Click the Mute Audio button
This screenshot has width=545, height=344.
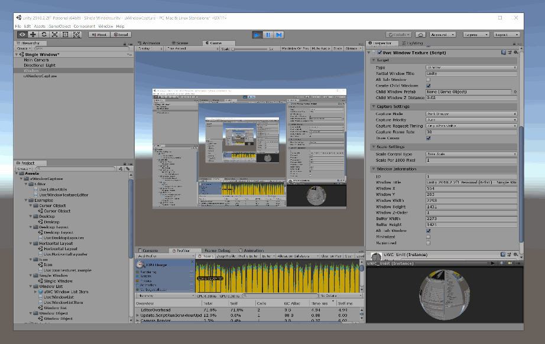pos(321,48)
